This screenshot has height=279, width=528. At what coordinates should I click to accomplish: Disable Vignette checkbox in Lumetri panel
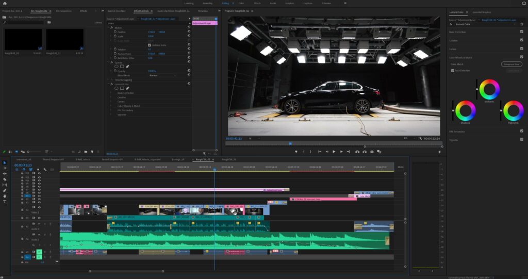(x=522, y=139)
